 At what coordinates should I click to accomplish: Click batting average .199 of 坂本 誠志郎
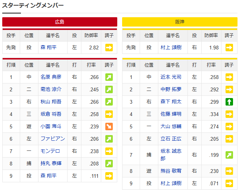pyautogui.click(x=214, y=155)
